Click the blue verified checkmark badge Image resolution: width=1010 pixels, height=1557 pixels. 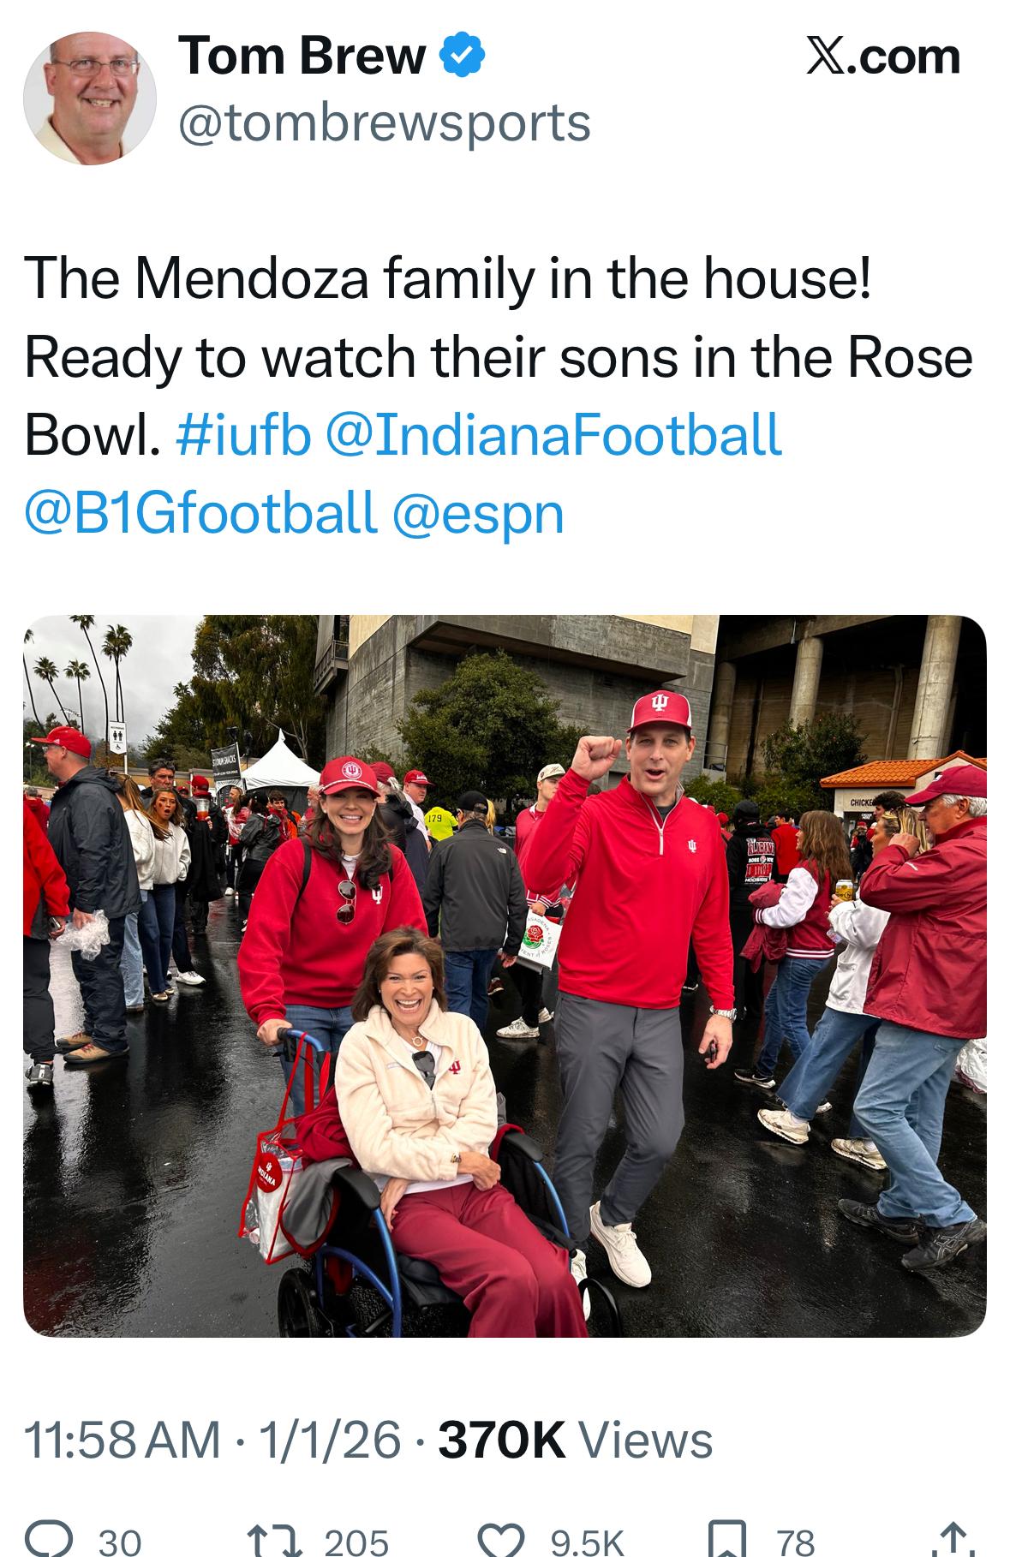click(463, 57)
